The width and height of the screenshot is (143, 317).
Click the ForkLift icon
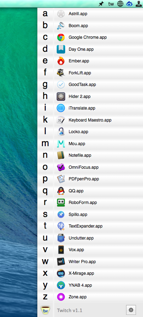click(x=61, y=73)
